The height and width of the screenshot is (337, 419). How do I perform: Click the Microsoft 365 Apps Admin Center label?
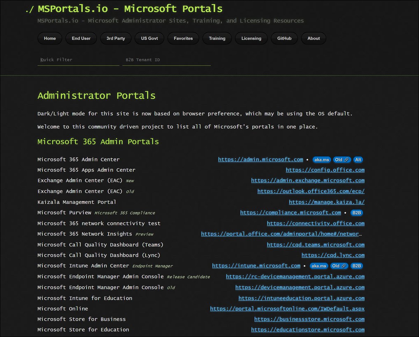[x=86, y=170]
